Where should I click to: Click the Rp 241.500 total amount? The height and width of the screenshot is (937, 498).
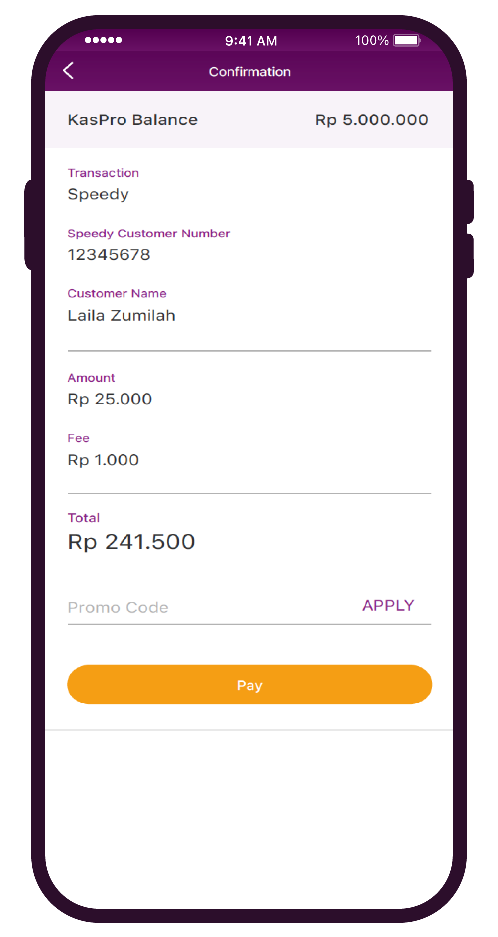tap(131, 542)
